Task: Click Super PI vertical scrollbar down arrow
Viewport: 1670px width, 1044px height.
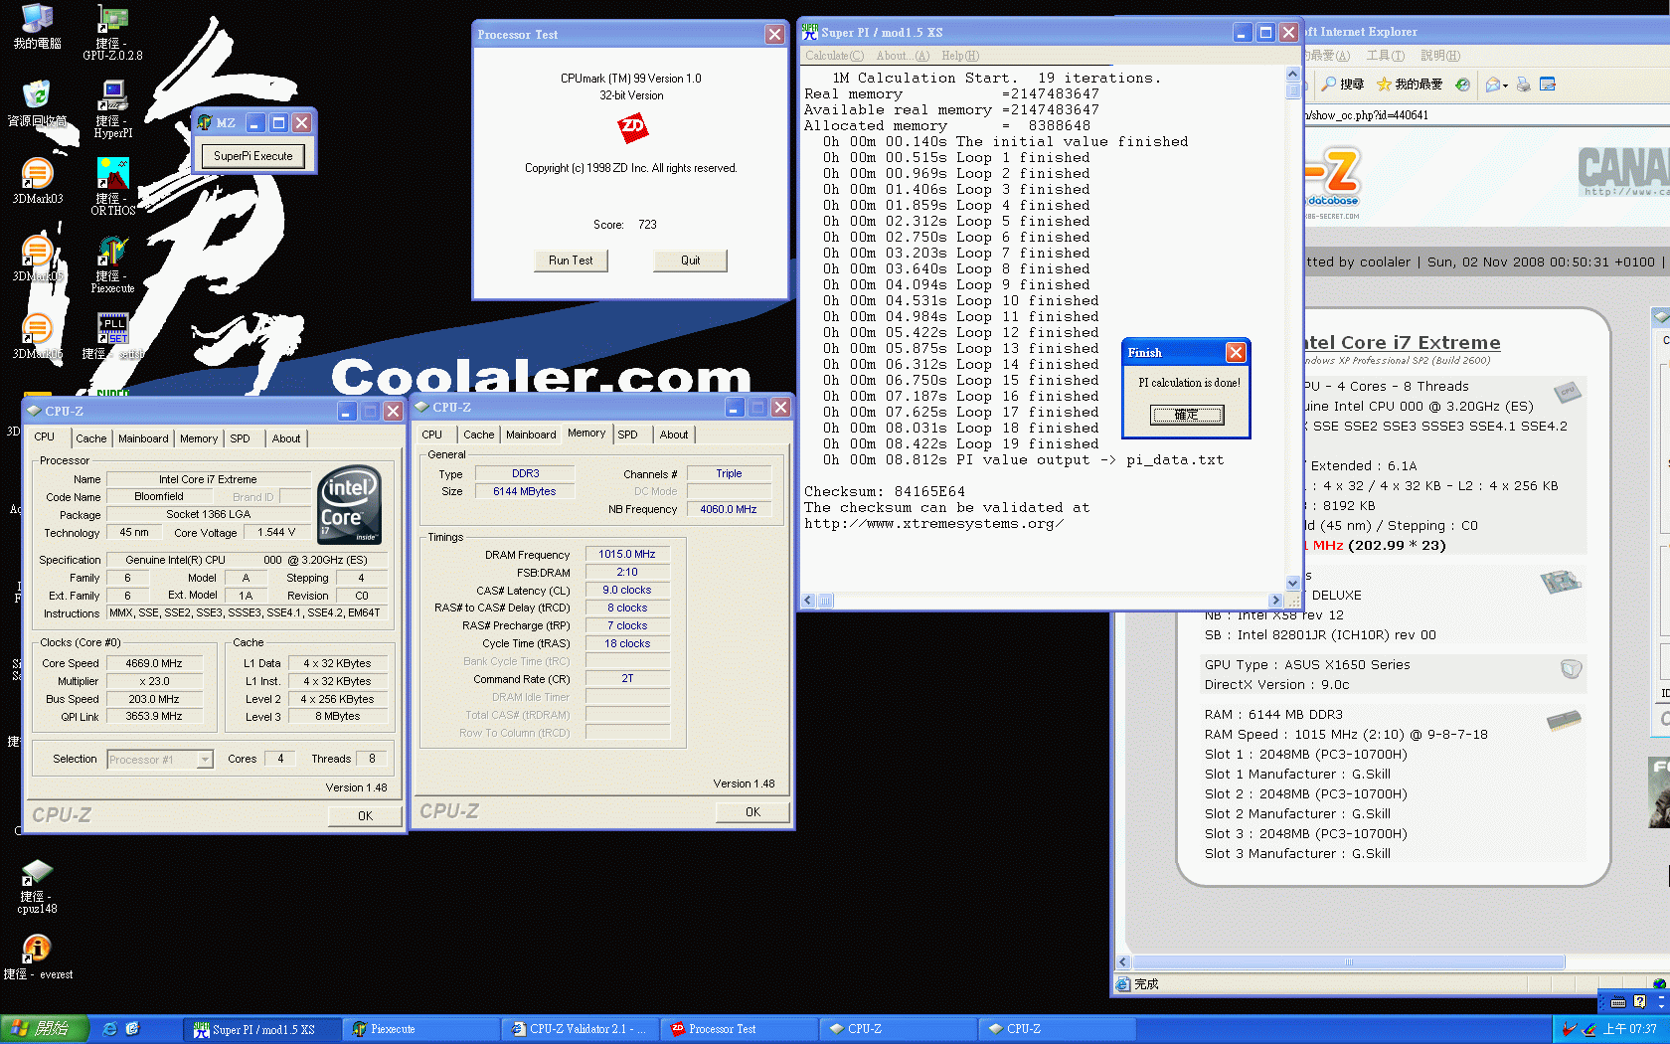Action: click(x=1293, y=584)
